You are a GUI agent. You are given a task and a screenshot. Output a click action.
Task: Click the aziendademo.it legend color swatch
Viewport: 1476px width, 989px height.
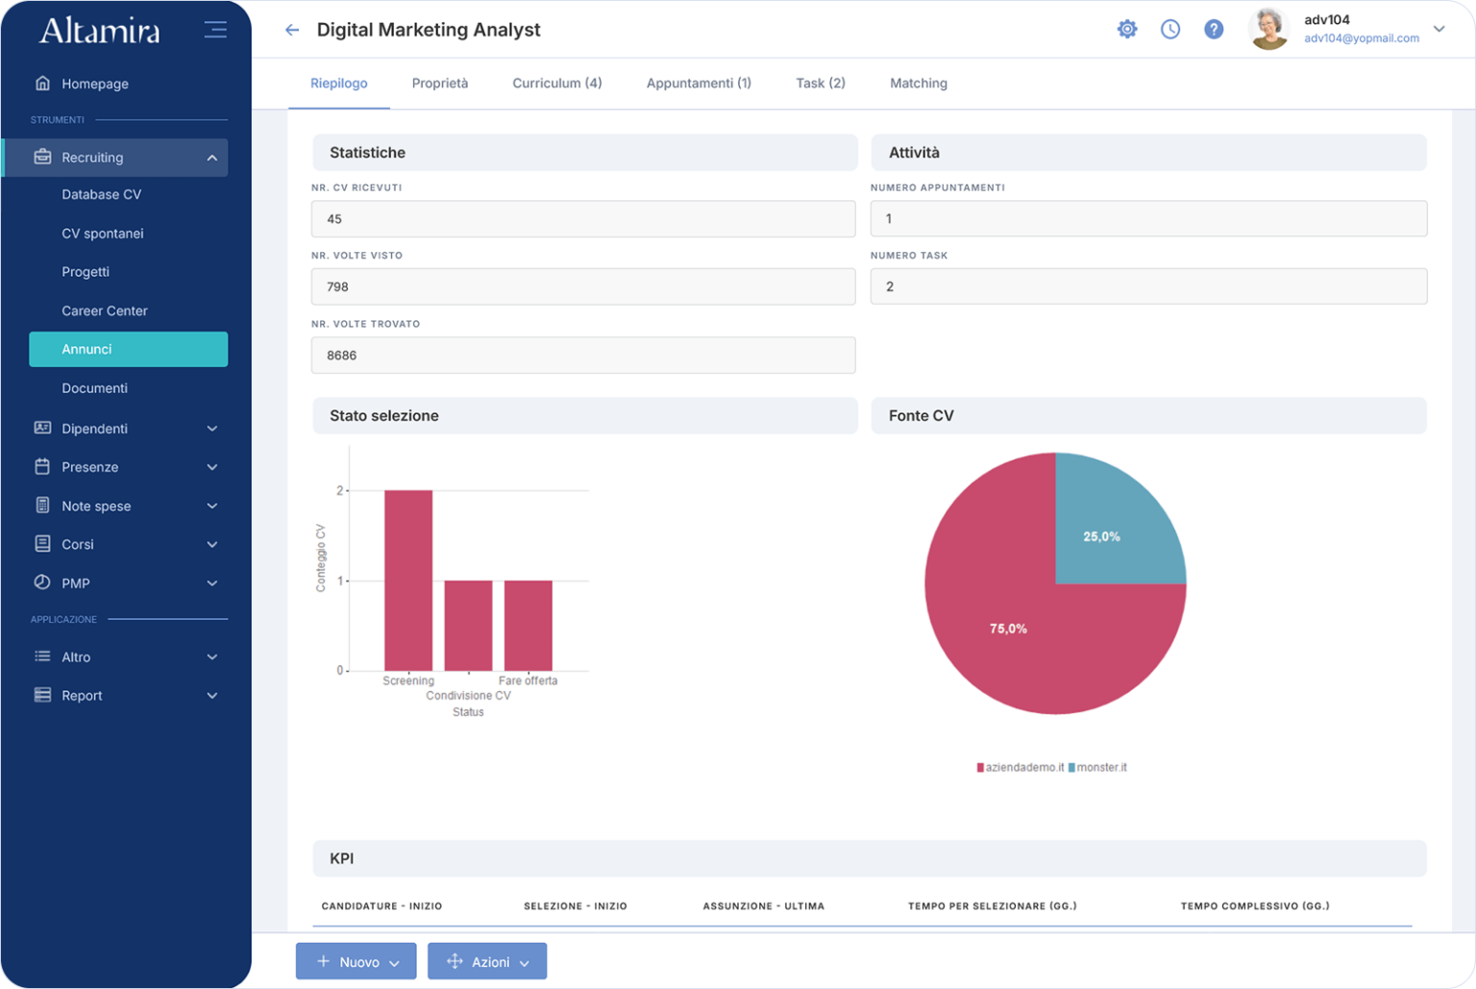point(980,768)
